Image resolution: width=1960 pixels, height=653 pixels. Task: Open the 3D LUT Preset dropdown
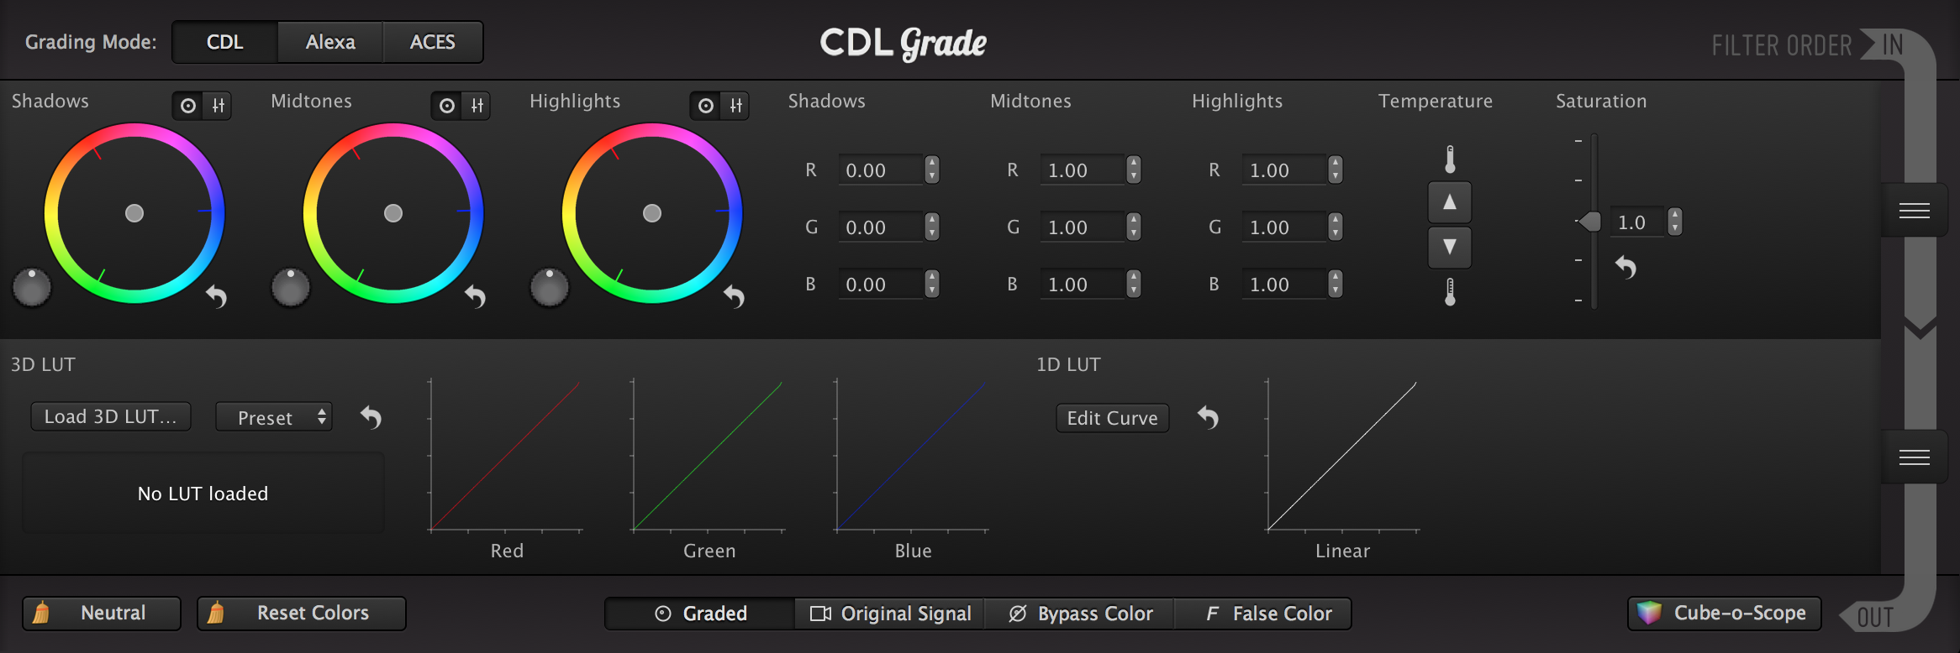274,417
